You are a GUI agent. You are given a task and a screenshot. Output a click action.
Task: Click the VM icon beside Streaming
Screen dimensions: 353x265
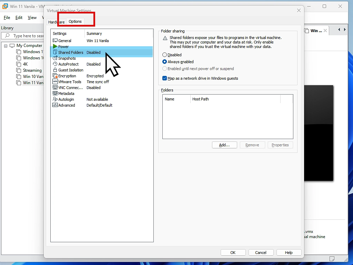point(19,70)
